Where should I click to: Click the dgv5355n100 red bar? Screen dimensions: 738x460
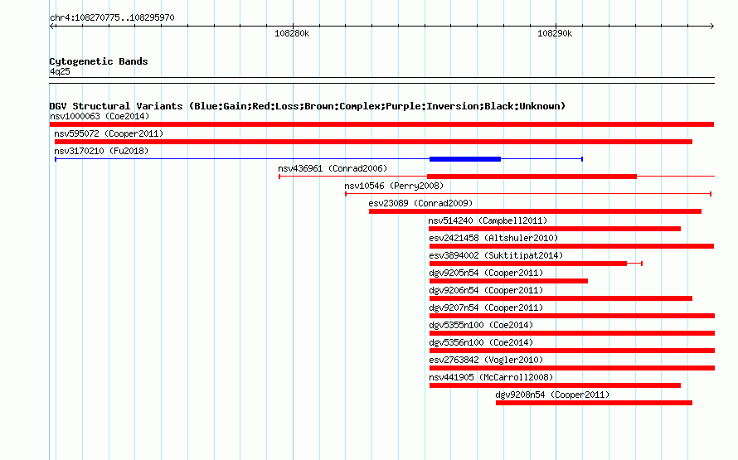tap(572, 333)
